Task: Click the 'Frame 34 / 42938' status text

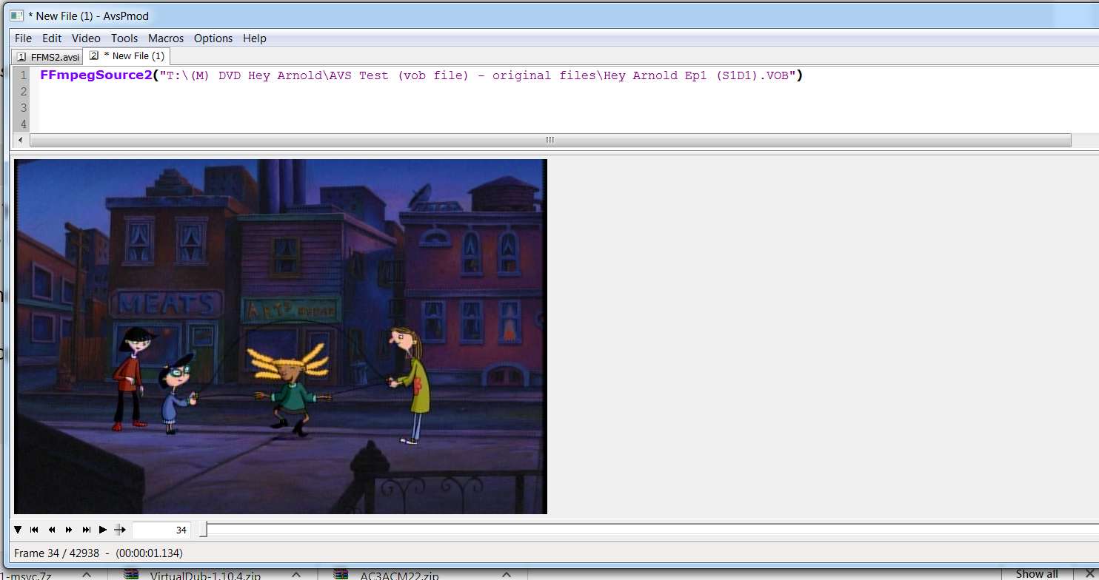Action: click(x=56, y=553)
